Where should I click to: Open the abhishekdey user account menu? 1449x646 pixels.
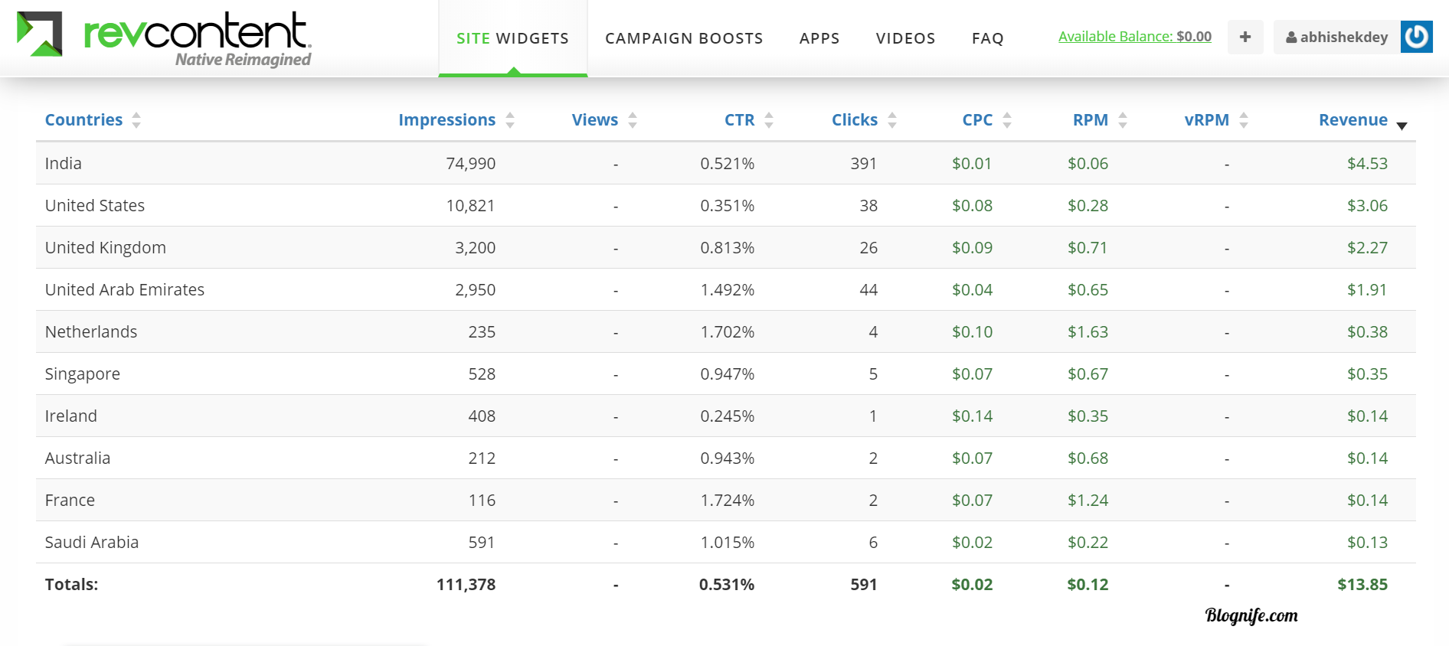tap(1337, 37)
